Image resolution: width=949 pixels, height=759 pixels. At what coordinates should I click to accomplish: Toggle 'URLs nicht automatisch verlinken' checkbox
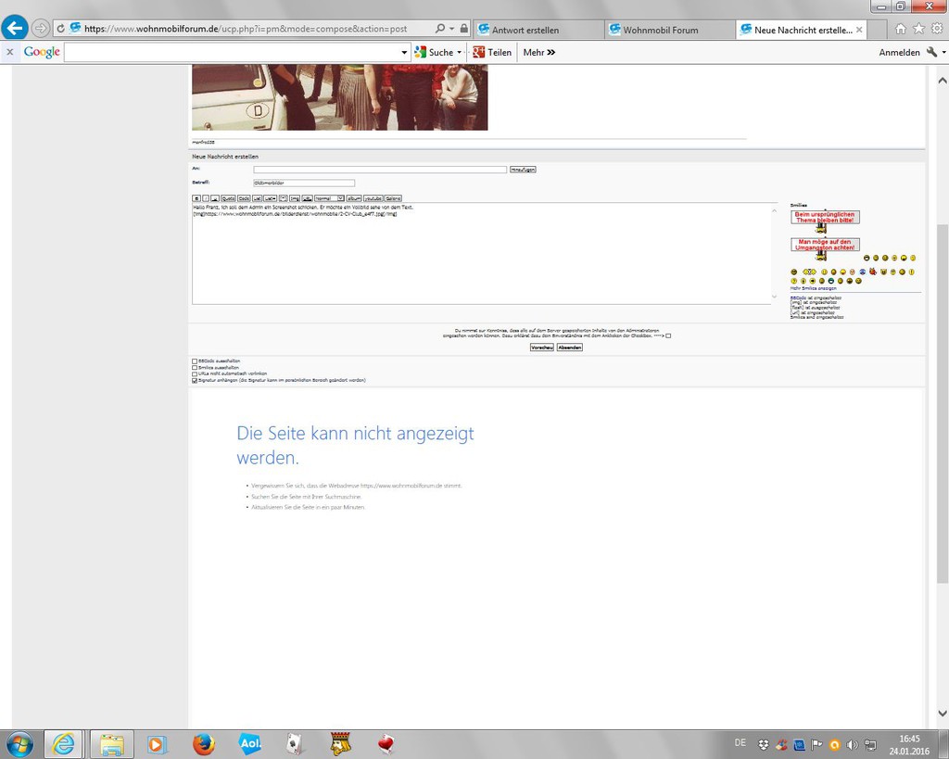click(x=195, y=374)
